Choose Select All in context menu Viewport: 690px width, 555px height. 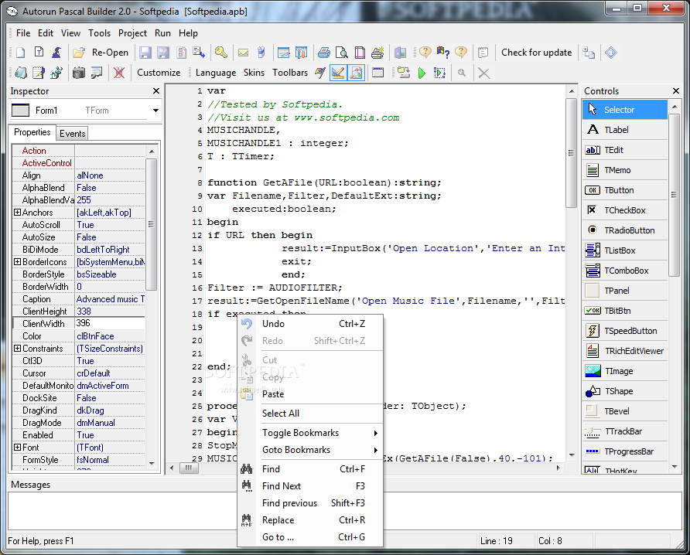[x=310, y=414]
